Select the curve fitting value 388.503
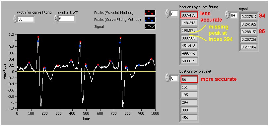This screenshot has height=126, width=268. pos(189,38)
